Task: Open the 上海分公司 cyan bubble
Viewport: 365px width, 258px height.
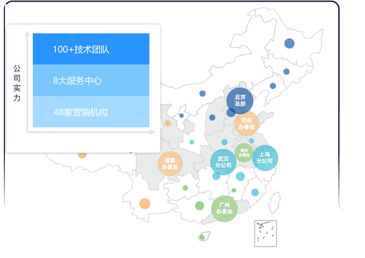Action: coord(265,158)
